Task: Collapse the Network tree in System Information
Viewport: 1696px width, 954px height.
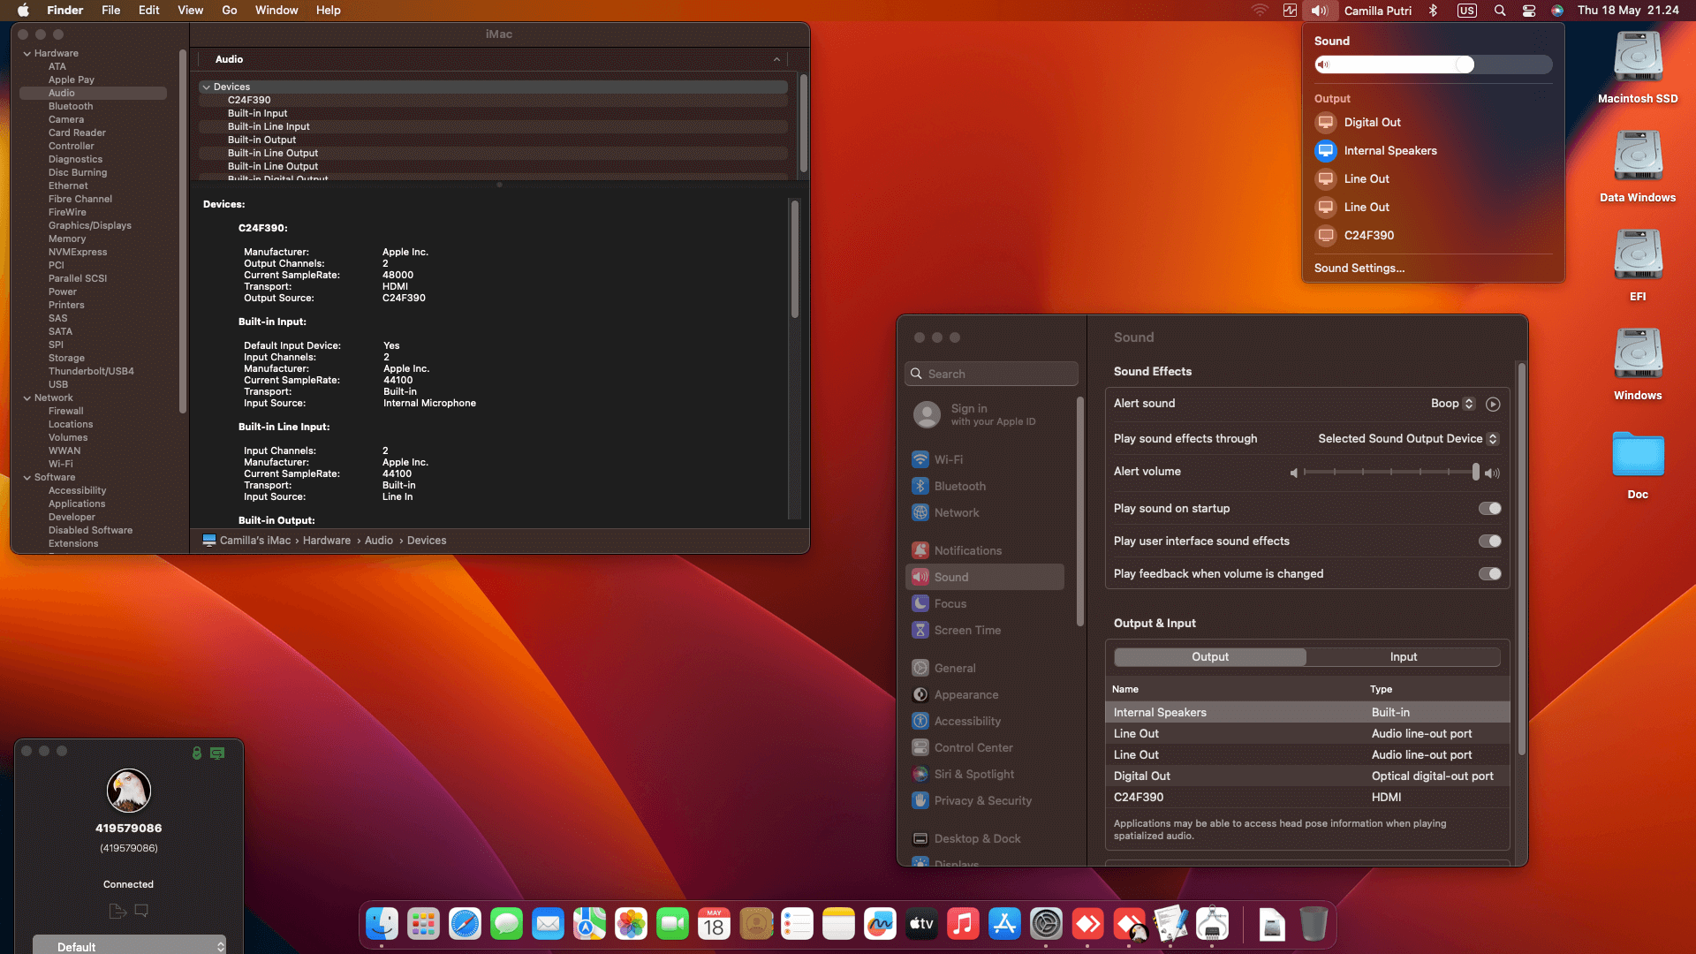Action: pos(26,397)
